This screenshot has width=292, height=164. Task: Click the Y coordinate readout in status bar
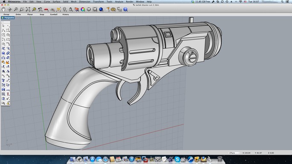click(258, 153)
